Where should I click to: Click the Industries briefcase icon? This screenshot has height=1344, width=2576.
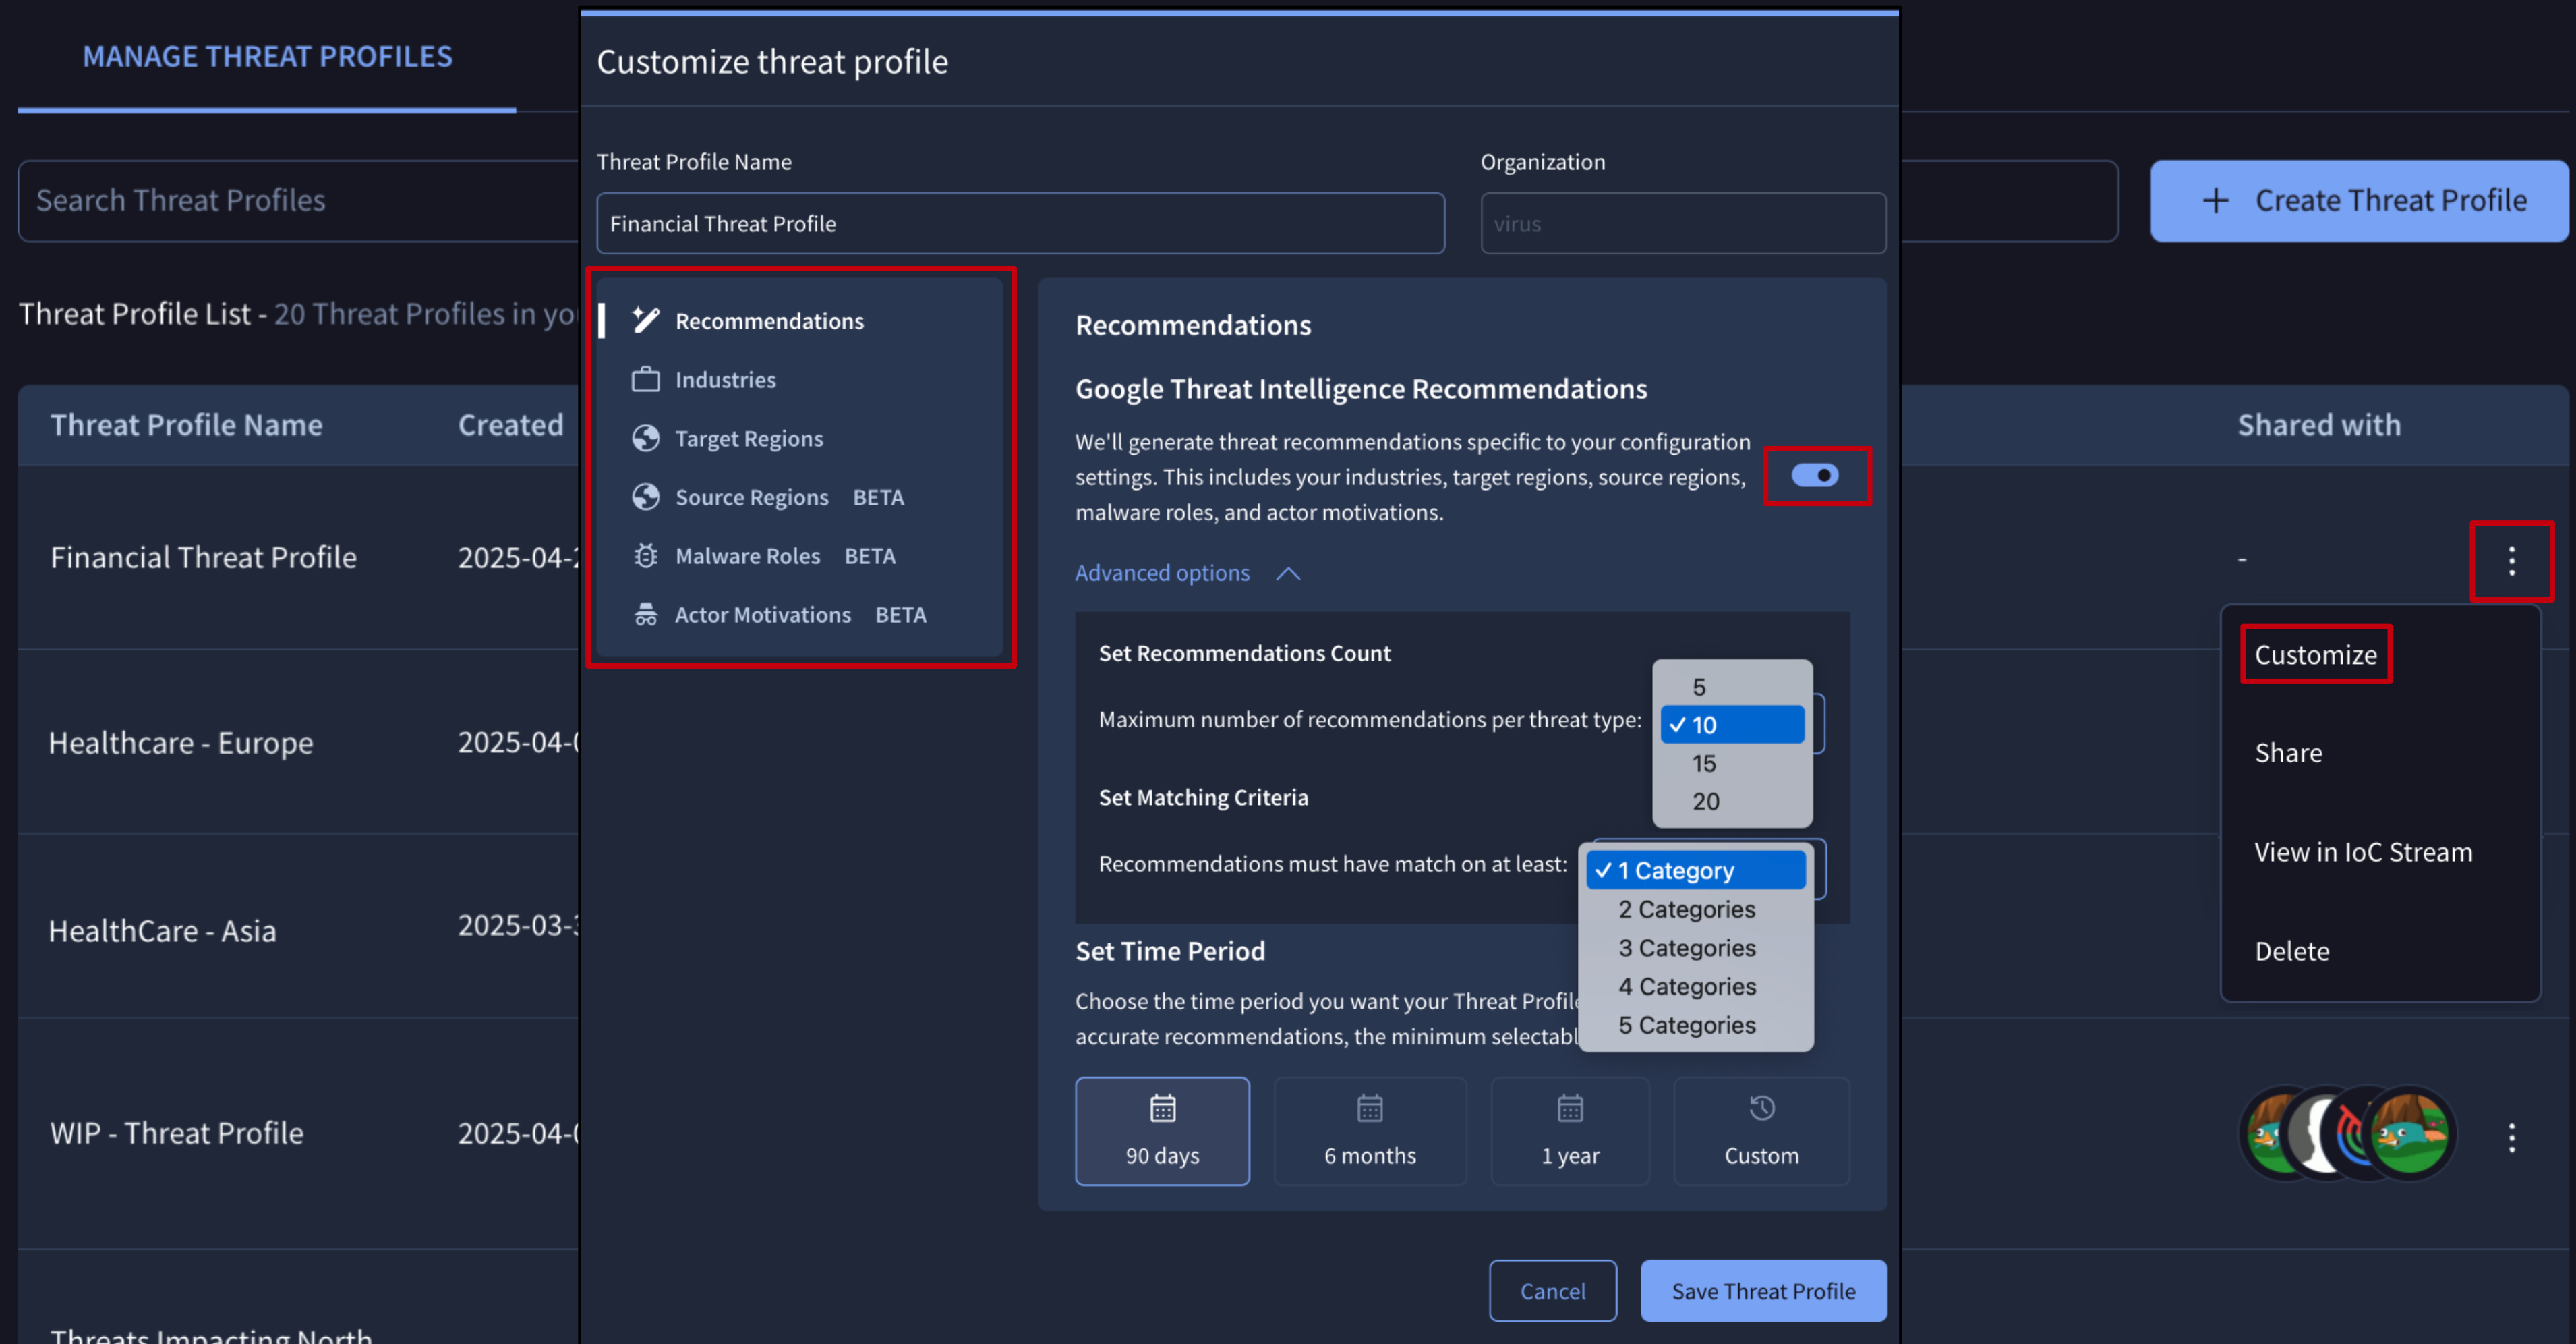646,379
